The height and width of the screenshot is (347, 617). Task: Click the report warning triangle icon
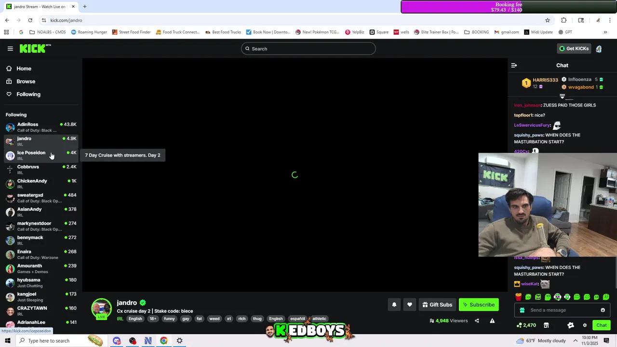(492, 321)
